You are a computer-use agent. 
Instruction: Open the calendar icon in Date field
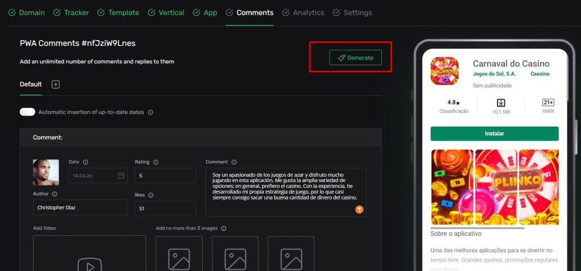coord(121,176)
